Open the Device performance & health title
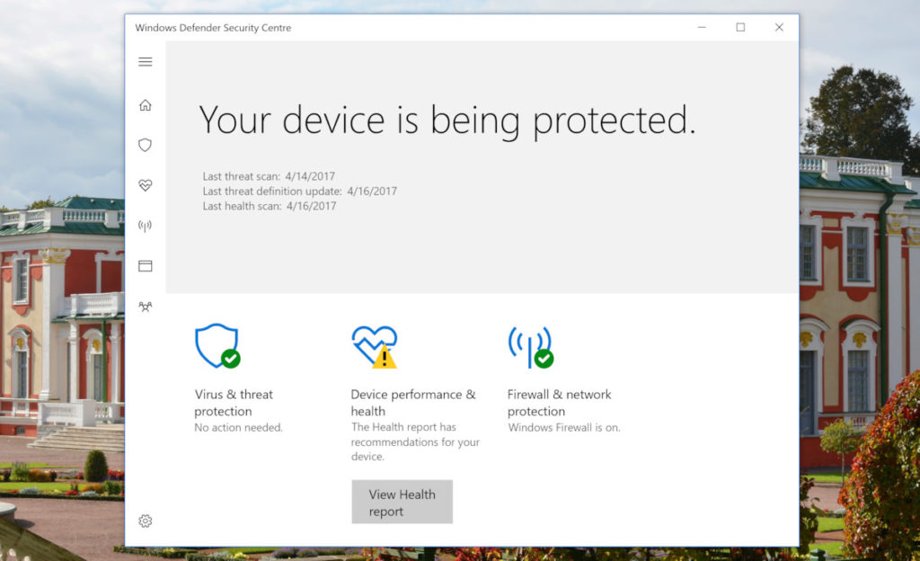920x561 pixels. click(x=412, y=403)
